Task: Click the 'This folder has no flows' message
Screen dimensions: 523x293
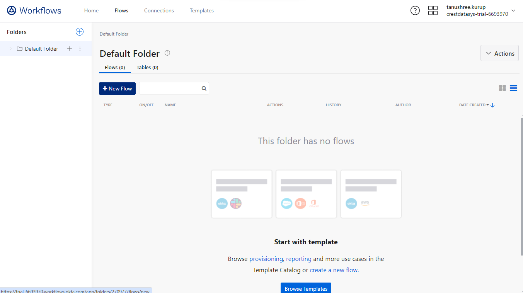Action: 306,141
